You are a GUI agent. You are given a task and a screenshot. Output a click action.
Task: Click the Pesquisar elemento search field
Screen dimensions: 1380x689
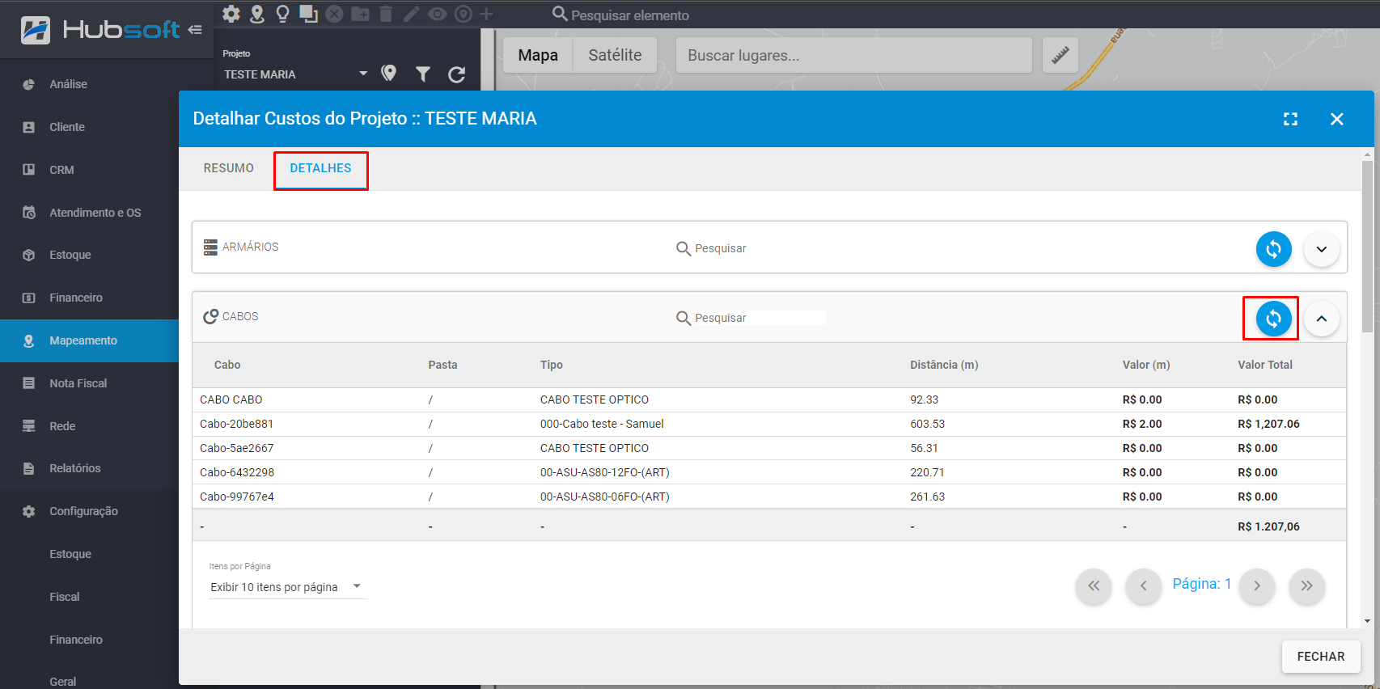coord(630,15)
